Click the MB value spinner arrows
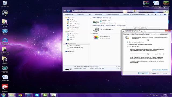172x97 pixels. coord(160,54)
